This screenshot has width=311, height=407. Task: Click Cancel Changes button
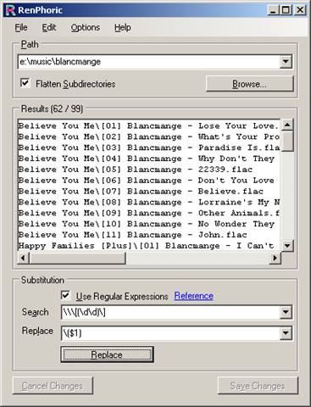pos(53,386)
